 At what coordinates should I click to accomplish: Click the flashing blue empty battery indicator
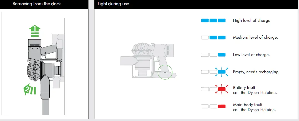[x=213, y=72]
